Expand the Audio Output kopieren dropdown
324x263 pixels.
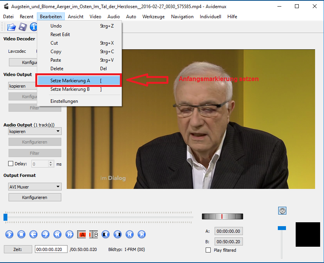(x=35, y=131)
